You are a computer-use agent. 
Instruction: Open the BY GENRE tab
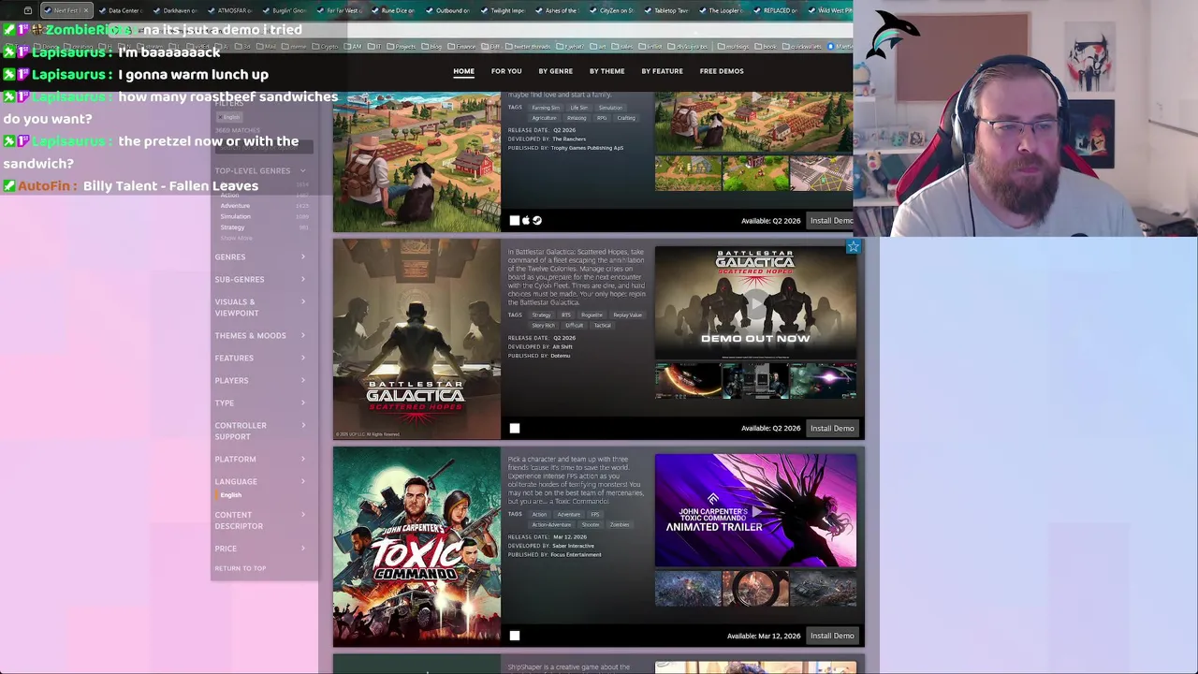pyautogui.click(x=555, y=71)
